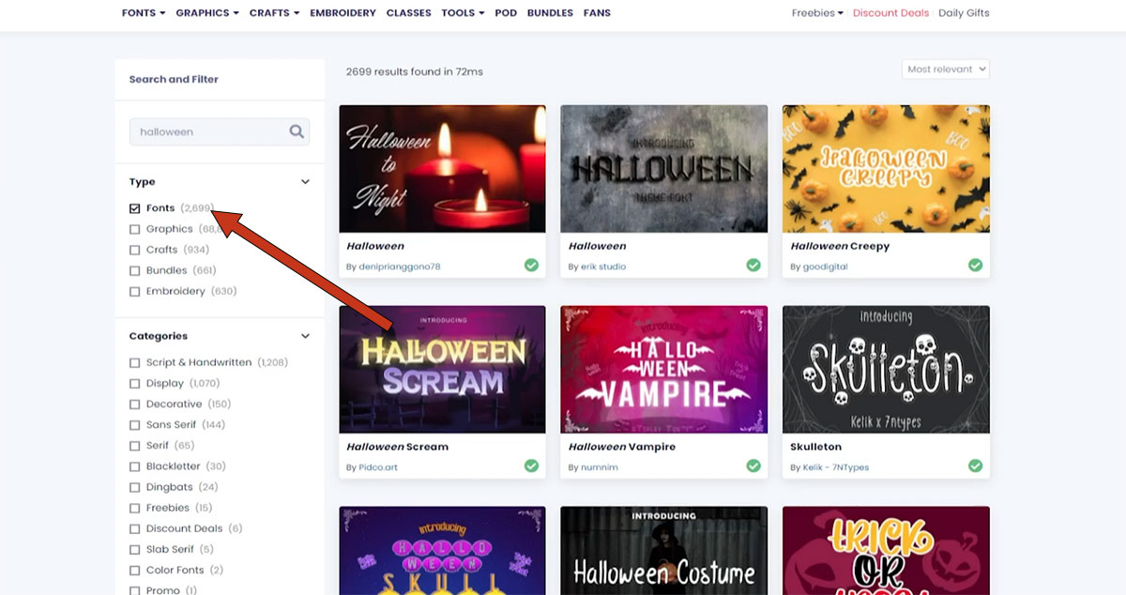Screen dimensions: 1126x595
Task: Open the FONTS dropdown caret icon
Action: pyautogui.click(x=161, y=12)
